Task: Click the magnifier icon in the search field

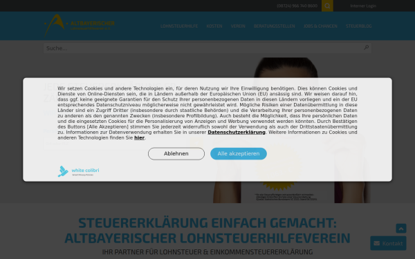Action: pos(367,48)
